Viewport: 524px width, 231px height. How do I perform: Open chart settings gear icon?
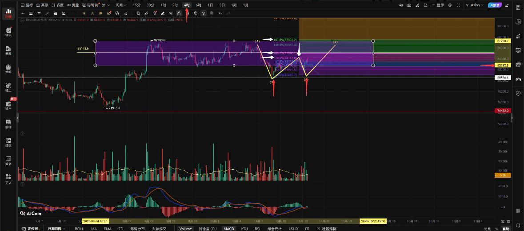click(450, 5)
